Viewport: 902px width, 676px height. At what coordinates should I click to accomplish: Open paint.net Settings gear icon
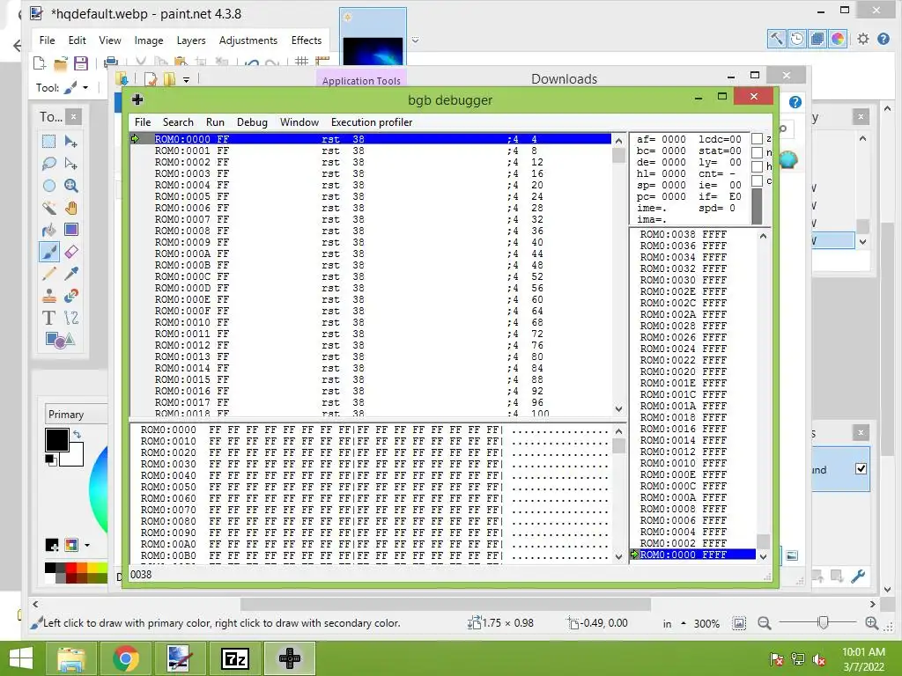pyautogui.click(x=863, y=39)
